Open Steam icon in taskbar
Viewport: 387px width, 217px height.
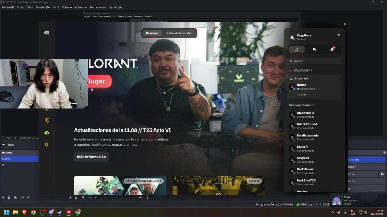tap(60, 212)
